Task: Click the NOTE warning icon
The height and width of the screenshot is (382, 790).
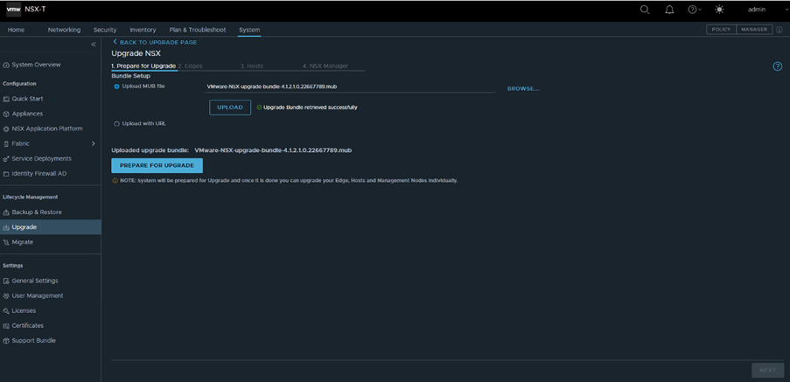Action: click(115, 181)
